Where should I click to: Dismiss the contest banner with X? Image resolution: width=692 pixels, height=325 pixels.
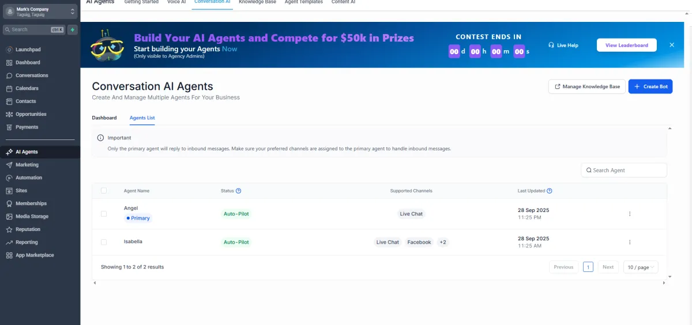672,45
